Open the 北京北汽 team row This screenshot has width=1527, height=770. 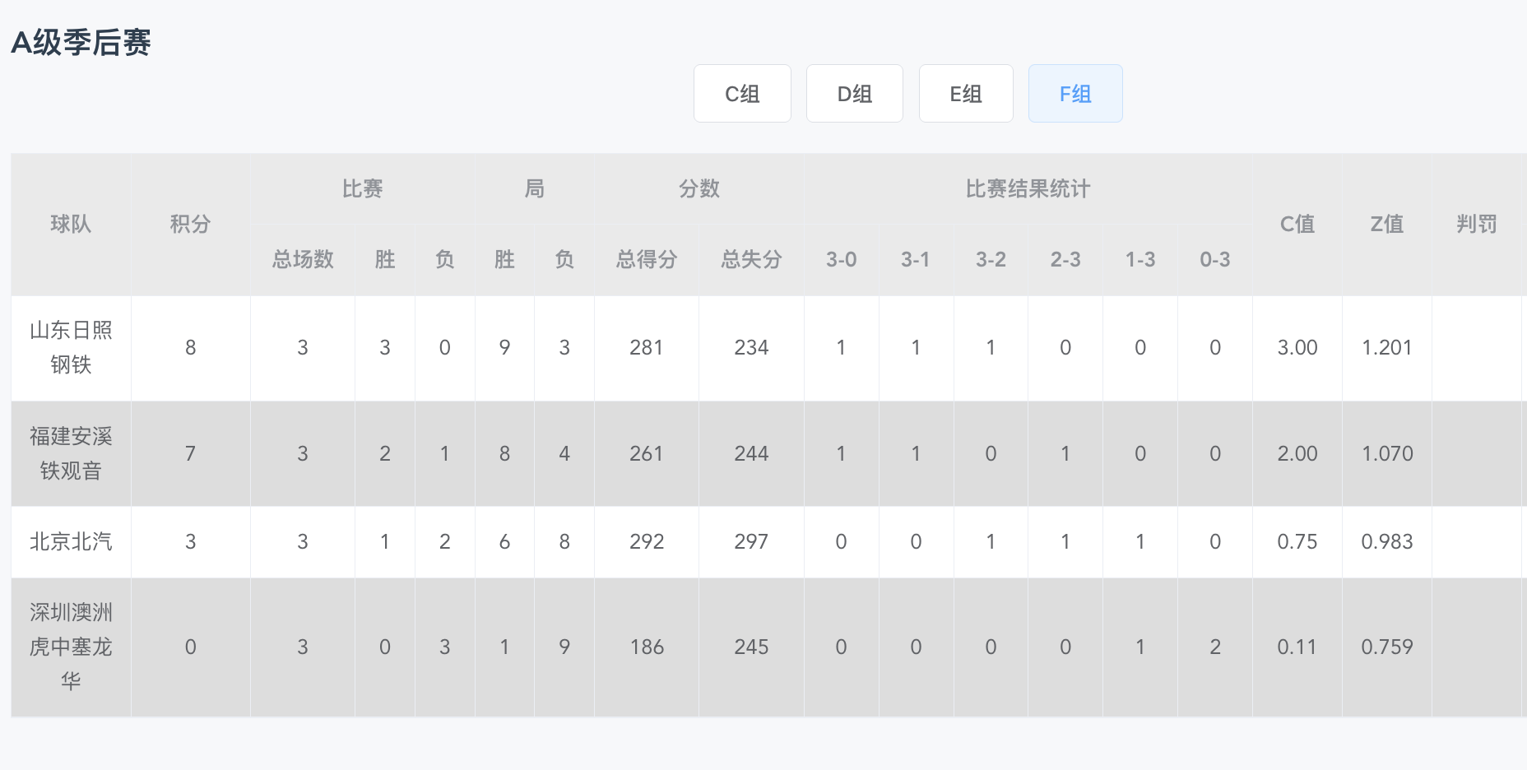71,541
